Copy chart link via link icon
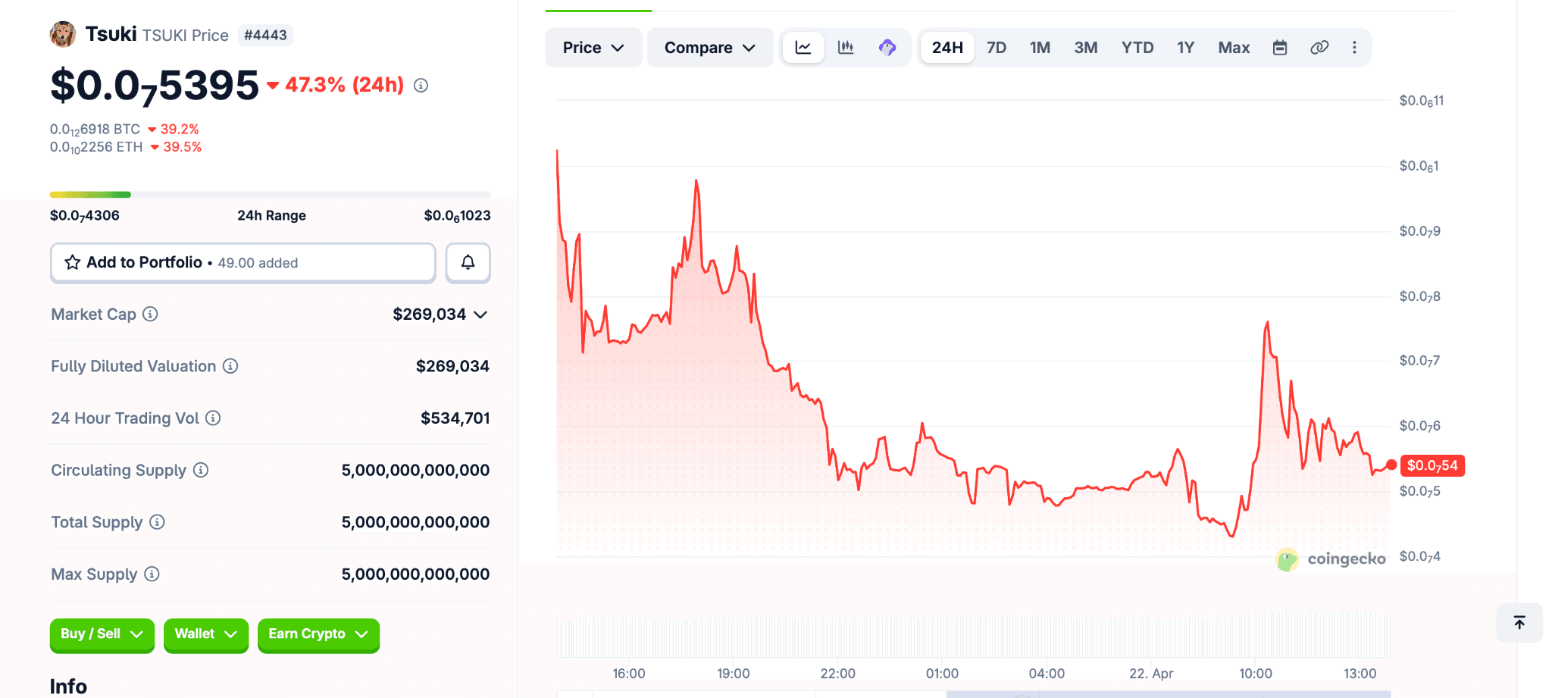 [1319, 48]
